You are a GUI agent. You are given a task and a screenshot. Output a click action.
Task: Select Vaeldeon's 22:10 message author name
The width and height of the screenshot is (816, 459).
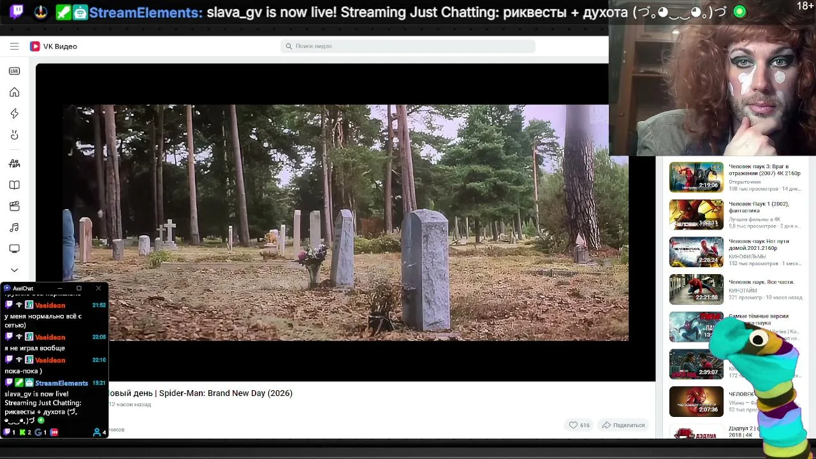point(50,360)
